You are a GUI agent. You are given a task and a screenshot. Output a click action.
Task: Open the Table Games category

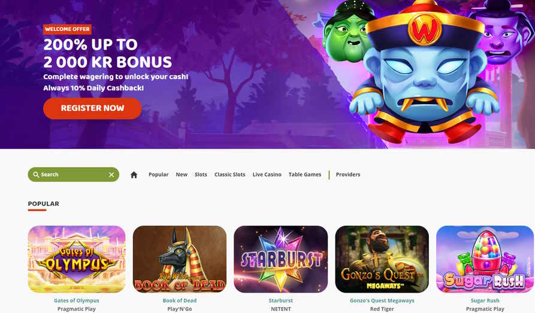pos(305,174)
